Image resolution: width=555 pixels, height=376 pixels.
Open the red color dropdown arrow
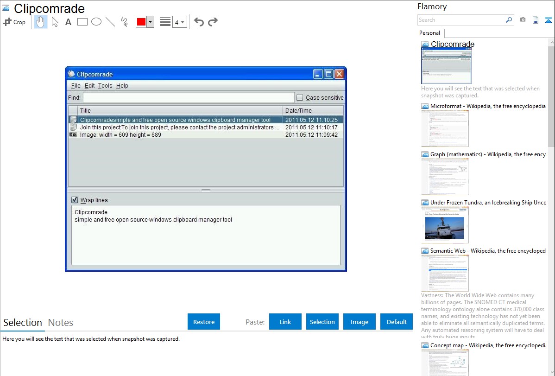coord(150,22)
